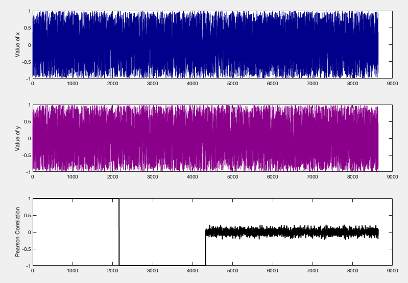Click the -1 y-tick of the Pearson Correlation plot
The width and height of the screenshot is (408, 283).
click(28, 266)
